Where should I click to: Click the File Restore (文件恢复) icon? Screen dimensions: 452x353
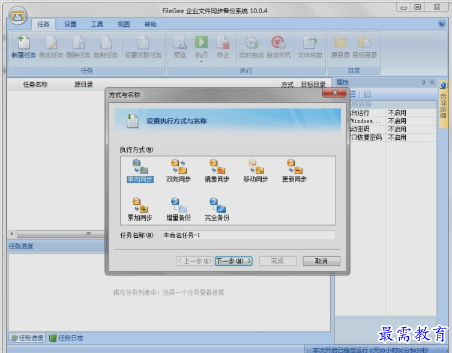click(310, 47)
